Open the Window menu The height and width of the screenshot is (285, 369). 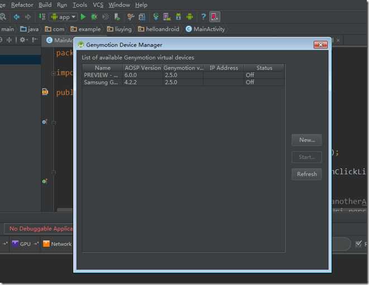(x=119, y=5)
